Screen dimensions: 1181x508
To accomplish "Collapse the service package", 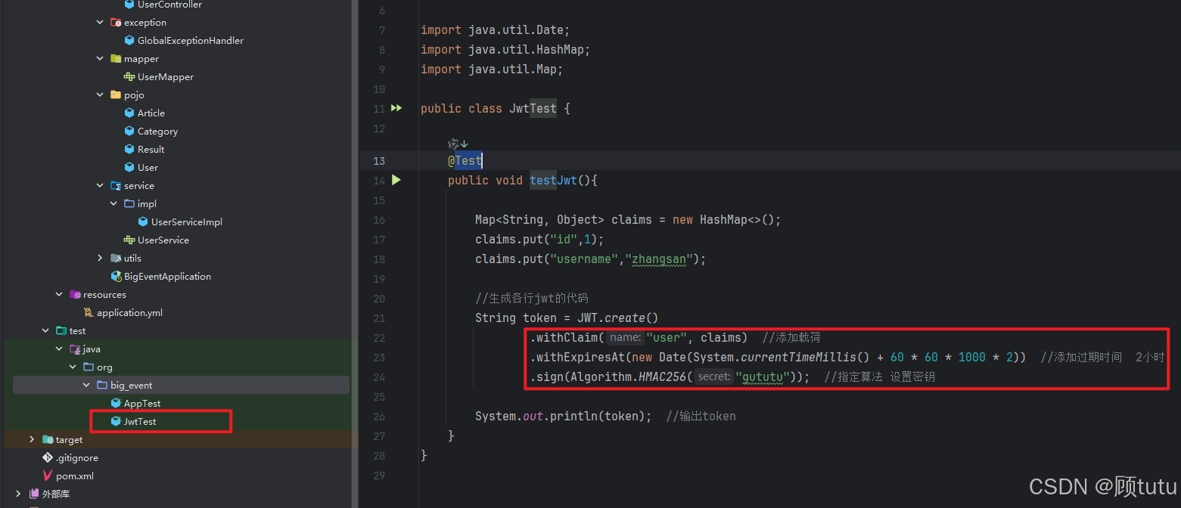I will [99, 185].
